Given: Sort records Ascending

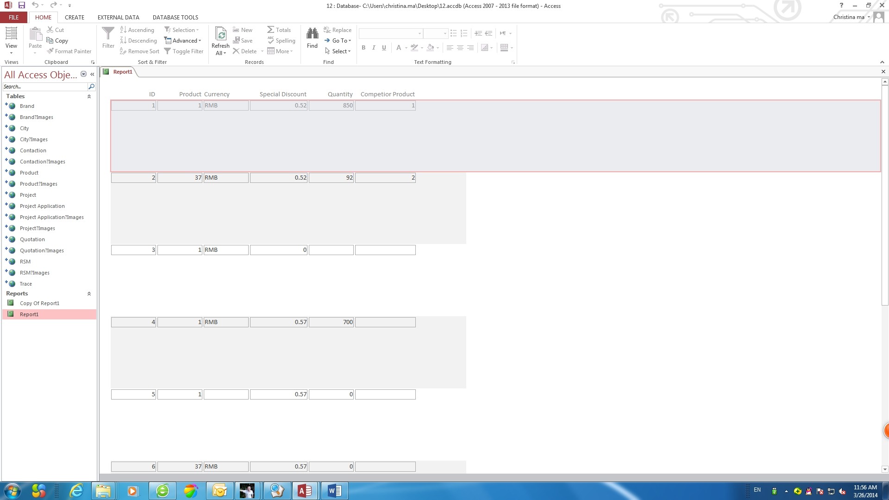Looking at the screenshot, I should tap(137, 30).
